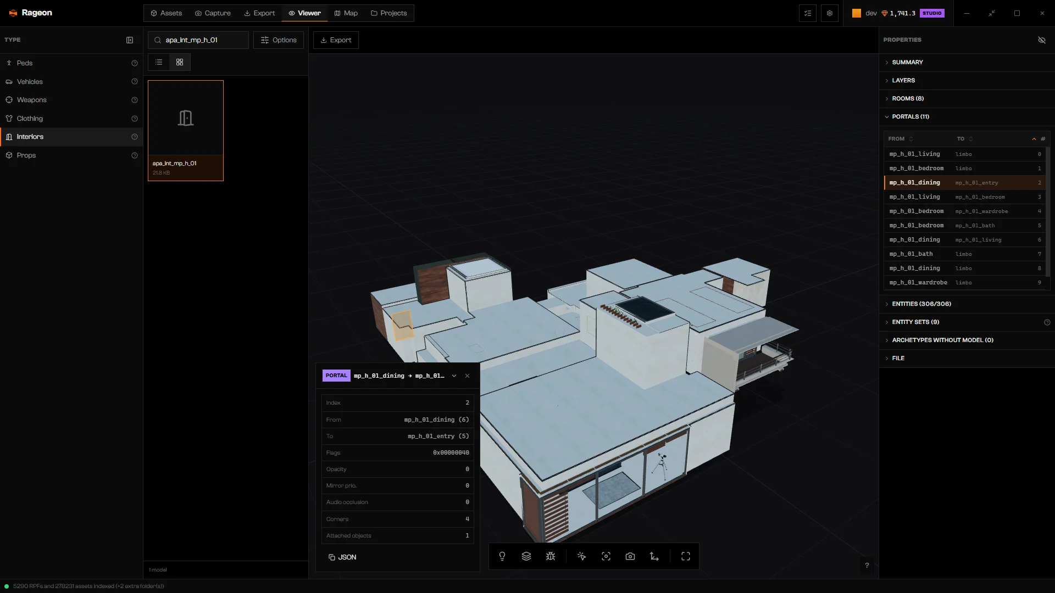Focus camera on selection icon
Image resolution: width=1055 pixels, height=593 pixels.
click(x=606, y=556)
